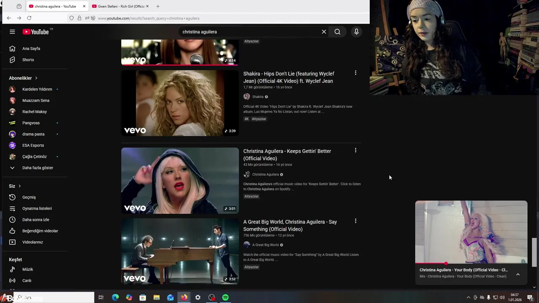Close the christina aguilera browser tab

(84, 6)
